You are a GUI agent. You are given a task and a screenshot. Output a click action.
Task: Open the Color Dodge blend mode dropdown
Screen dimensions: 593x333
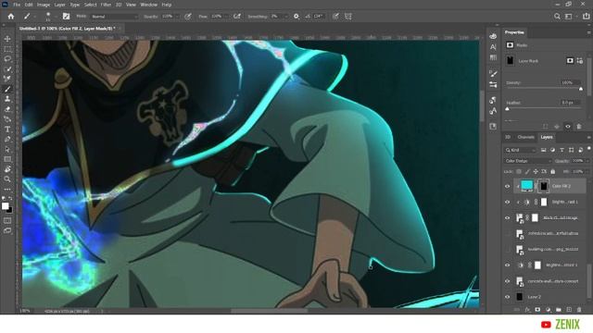tap(527, 161)
